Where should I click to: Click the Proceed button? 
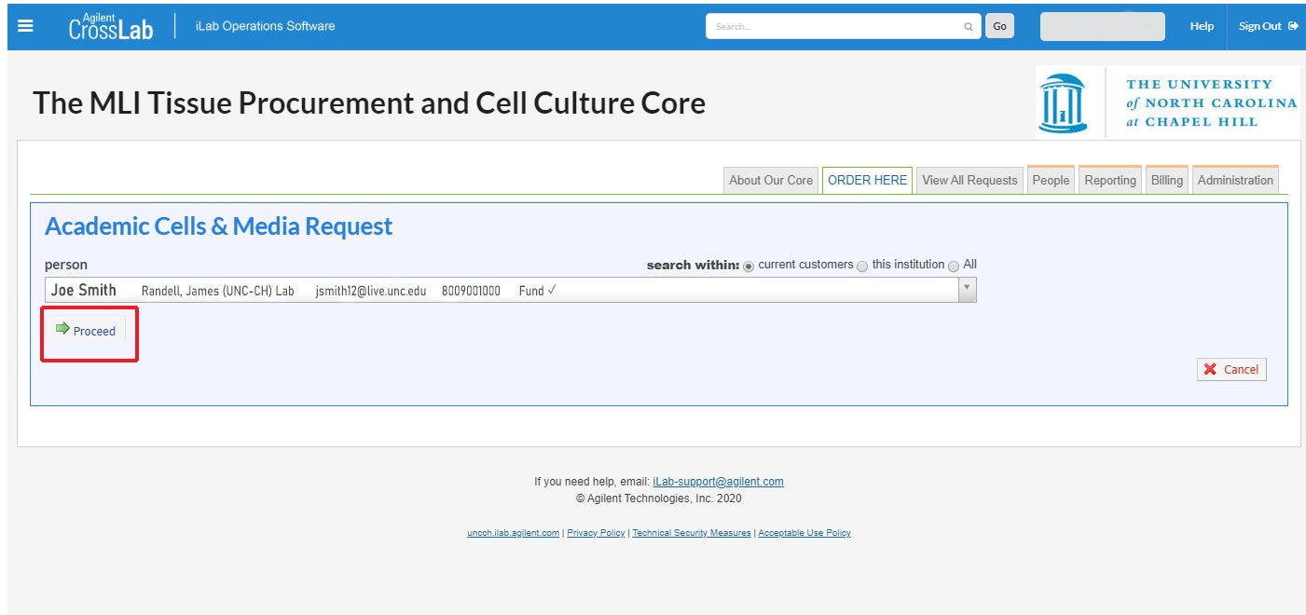86,331
